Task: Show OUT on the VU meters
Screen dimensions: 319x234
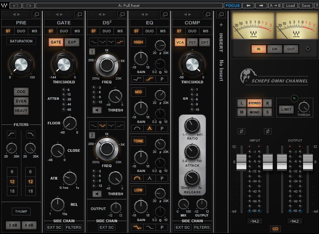Action: pos(291,49)
